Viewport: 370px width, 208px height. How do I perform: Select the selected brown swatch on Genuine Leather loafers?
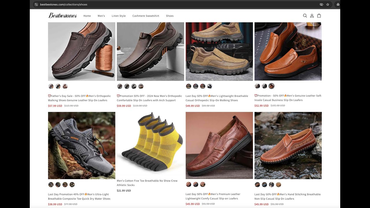click(x=271, y=86)
